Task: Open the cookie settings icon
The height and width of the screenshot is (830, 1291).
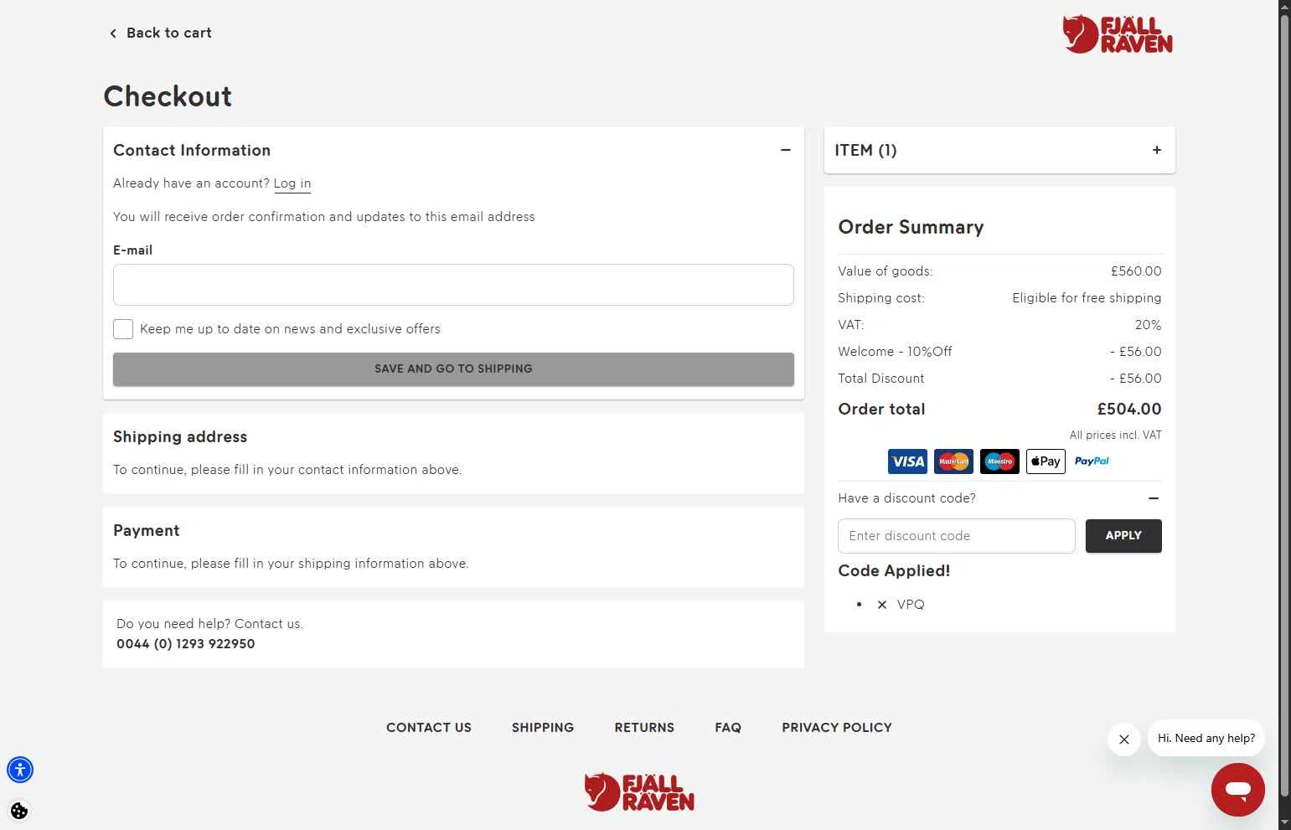Action: [19, 811]
